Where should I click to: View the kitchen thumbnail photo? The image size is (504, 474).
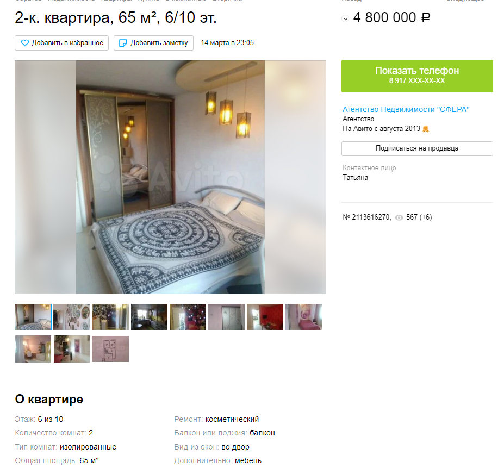tap(149, 317)
